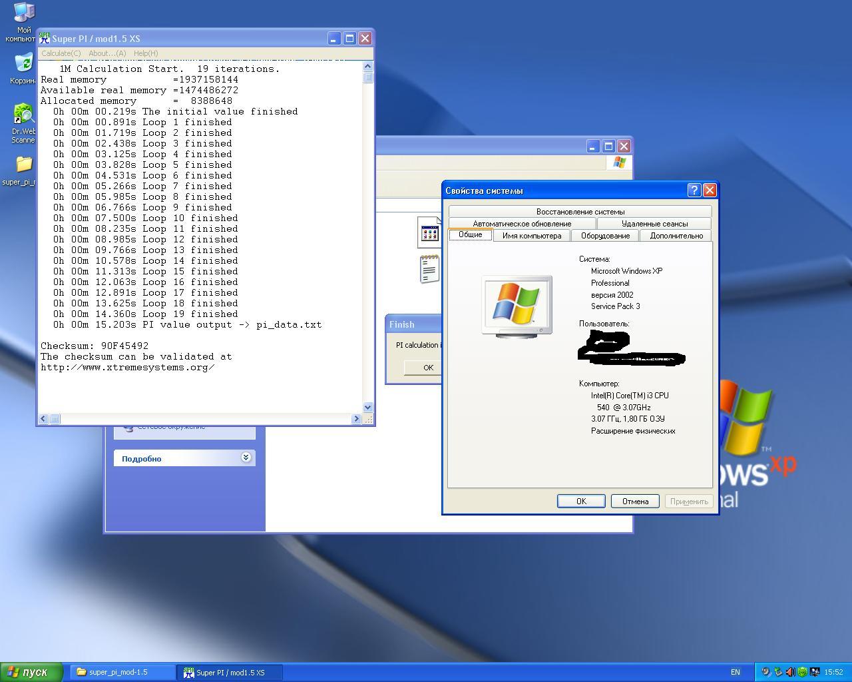Open the volume speaker icon in the tray
This screenshot has height=682, width=852.
pos(790,672)
